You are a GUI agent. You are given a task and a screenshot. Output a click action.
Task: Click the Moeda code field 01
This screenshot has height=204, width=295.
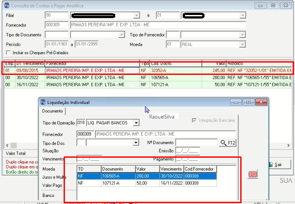point(173,45)
